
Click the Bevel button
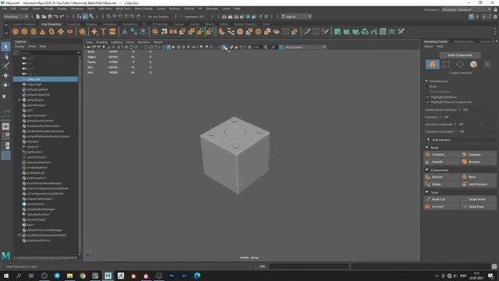click(478, 177)
